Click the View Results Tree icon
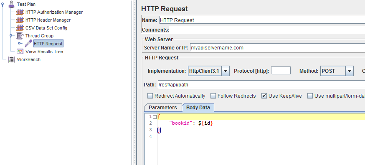365x165 pixels. 20,52
